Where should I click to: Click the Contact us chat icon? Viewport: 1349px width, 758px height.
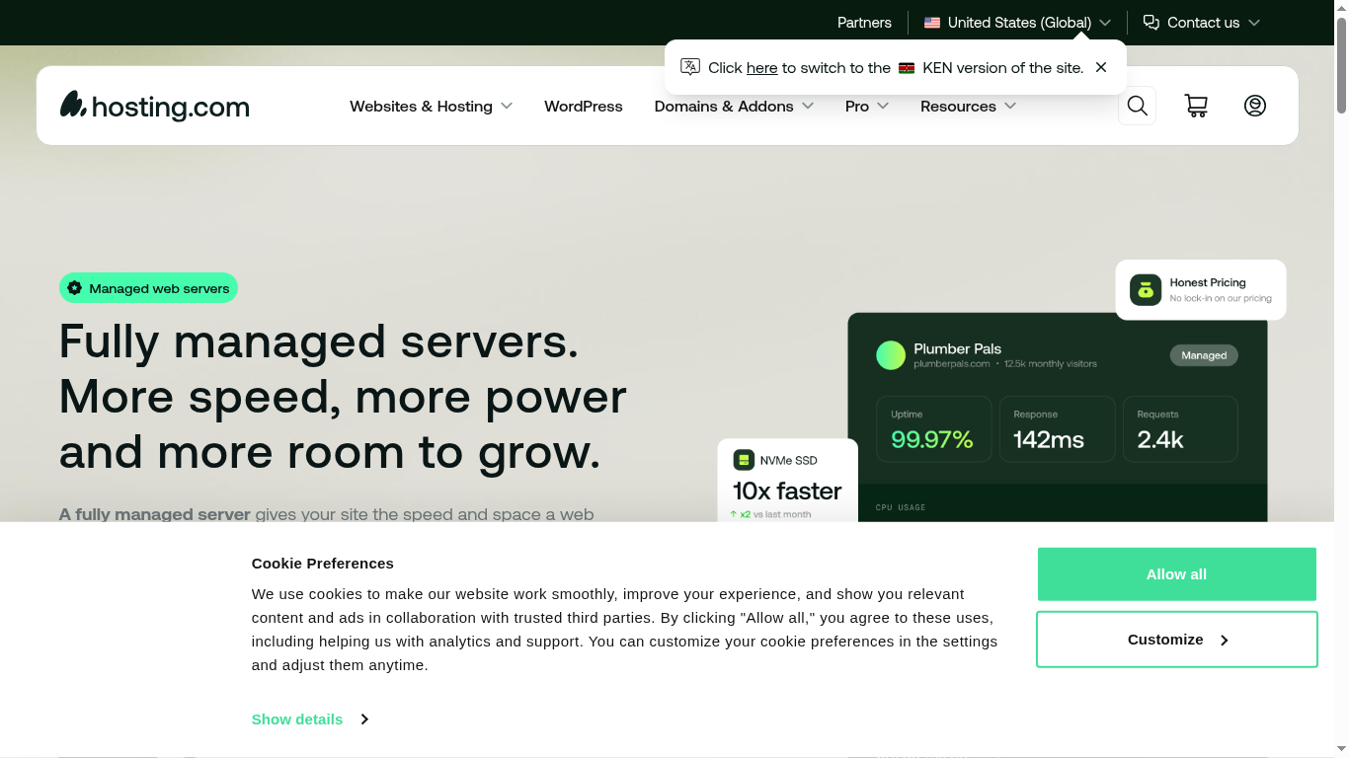tap(1151, 23)
